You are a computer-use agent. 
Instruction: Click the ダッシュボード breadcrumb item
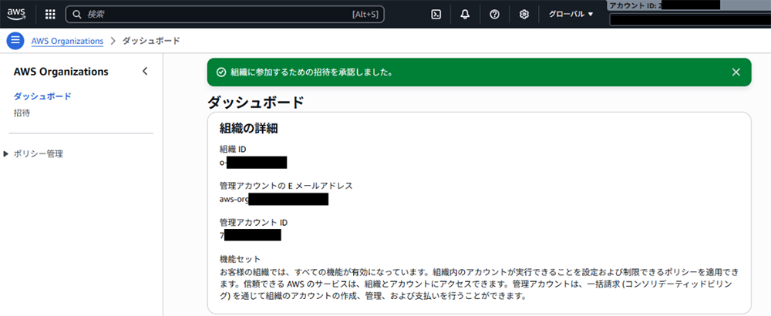coord(151,41)
